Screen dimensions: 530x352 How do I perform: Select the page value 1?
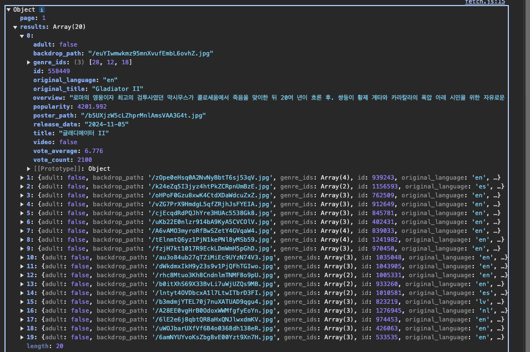pyautogui.click(x=44, y=18)
